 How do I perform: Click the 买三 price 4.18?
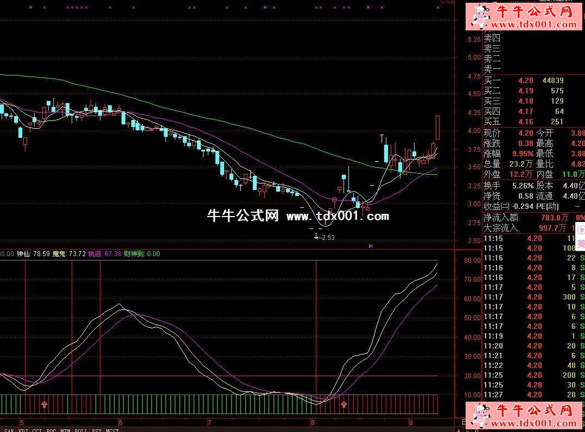click(526, 101)
